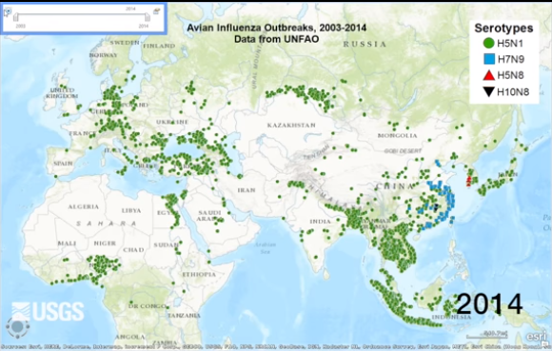Click the 'MONGOLIA' map label
The width and height of the screenshot is (552, 351).
point(397,135)
